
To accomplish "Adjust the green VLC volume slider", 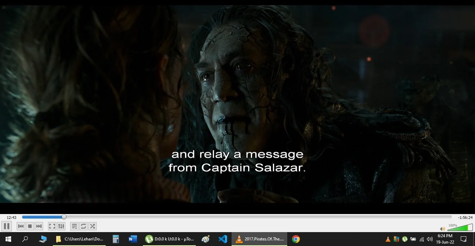I will [x=460, y=228].
